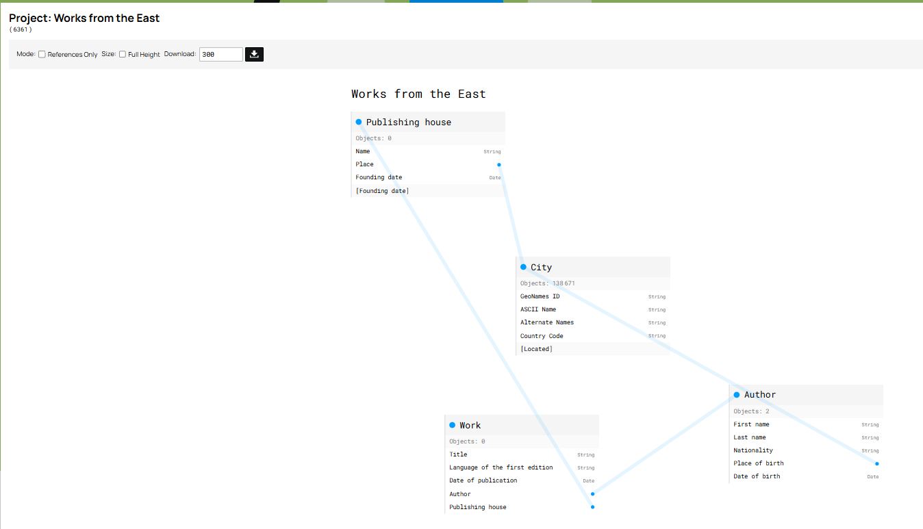Click the blue connector dot beside Place field
This screenshot has height=529, width=923.
click(498, 164)
